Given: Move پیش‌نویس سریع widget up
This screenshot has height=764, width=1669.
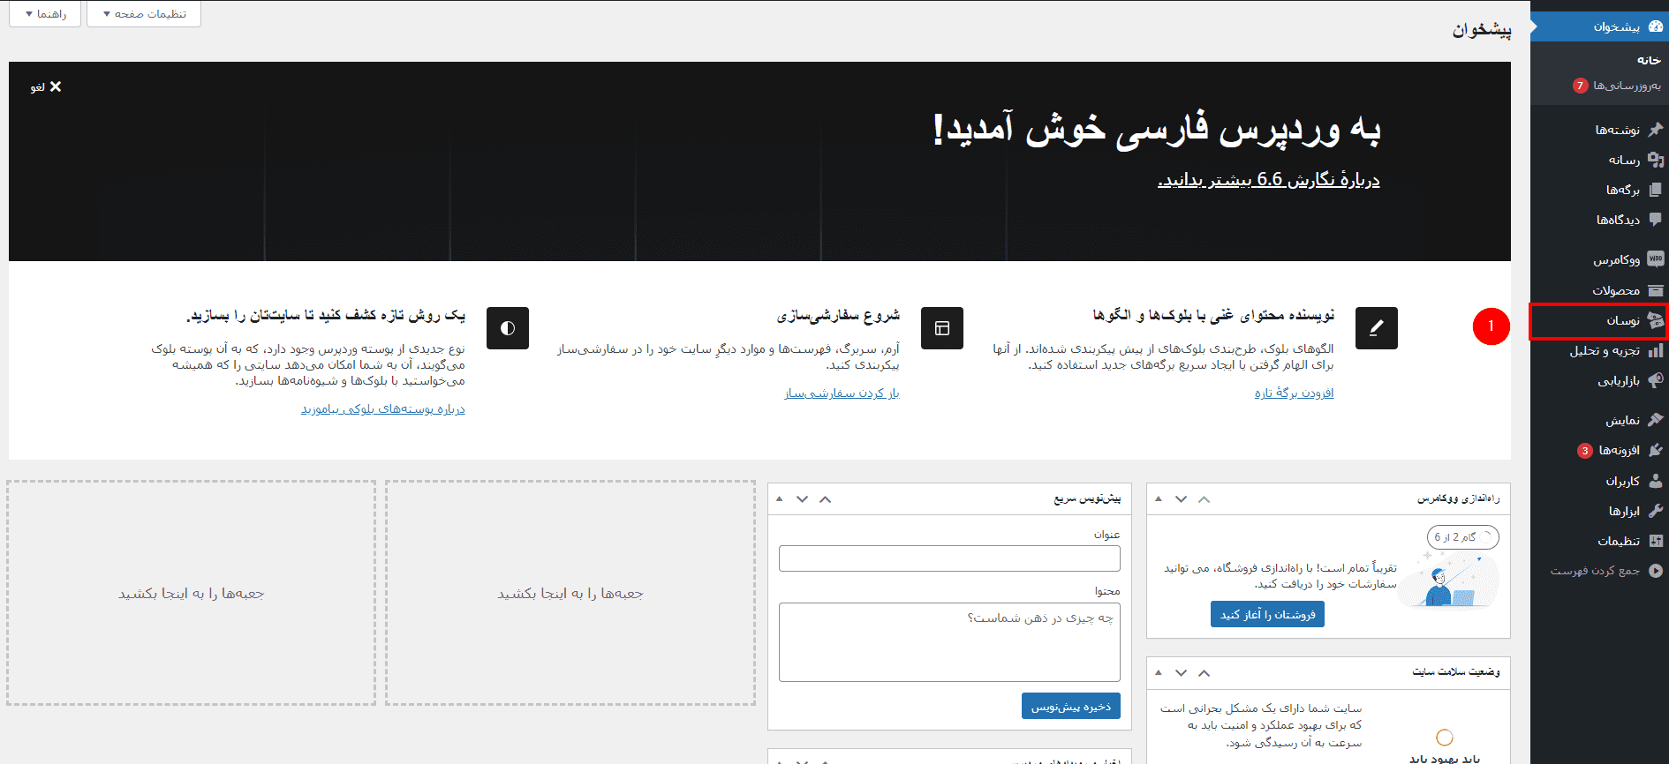Looking at the screenshot, I should (x=825, y=499).
